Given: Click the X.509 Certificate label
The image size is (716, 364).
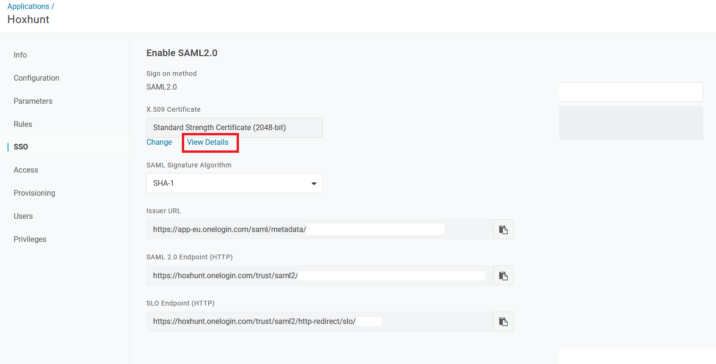Looking at the screenshot, I should click(x=173, y=109).
